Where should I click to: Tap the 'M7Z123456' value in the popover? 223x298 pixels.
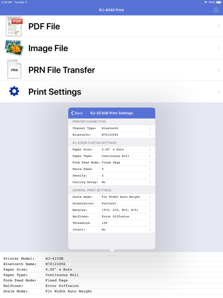click(110, 135)
